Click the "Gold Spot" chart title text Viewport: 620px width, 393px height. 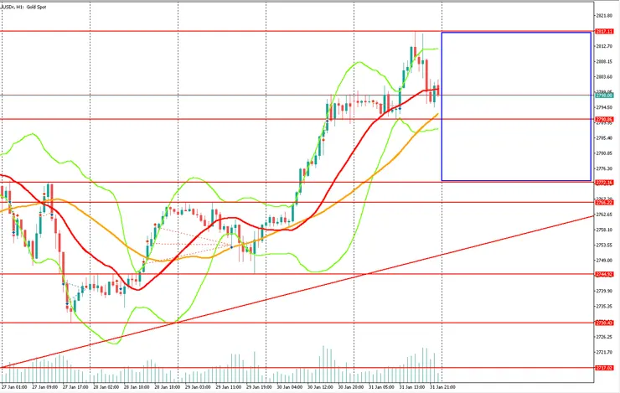point(36,7)
